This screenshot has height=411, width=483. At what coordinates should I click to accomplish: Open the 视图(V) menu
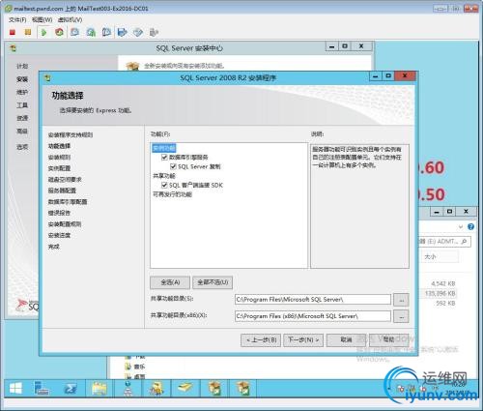[x=42, y=20]
